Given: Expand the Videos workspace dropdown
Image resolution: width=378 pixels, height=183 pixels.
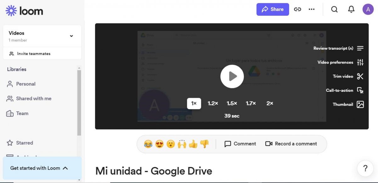Looking at the screenshot, I should coord(72,36).
